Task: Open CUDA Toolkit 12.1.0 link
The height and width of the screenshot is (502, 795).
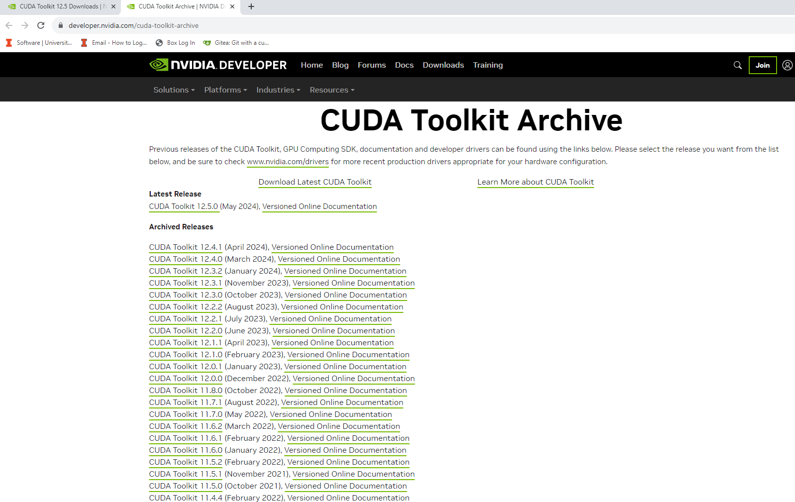Action: [186, 355]
